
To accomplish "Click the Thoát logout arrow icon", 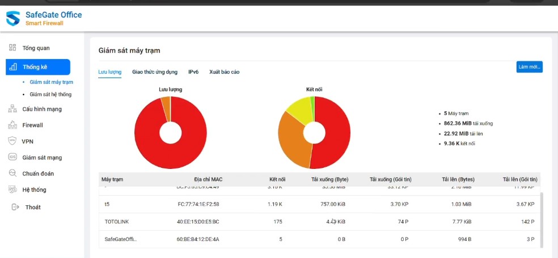I will 15,207.
